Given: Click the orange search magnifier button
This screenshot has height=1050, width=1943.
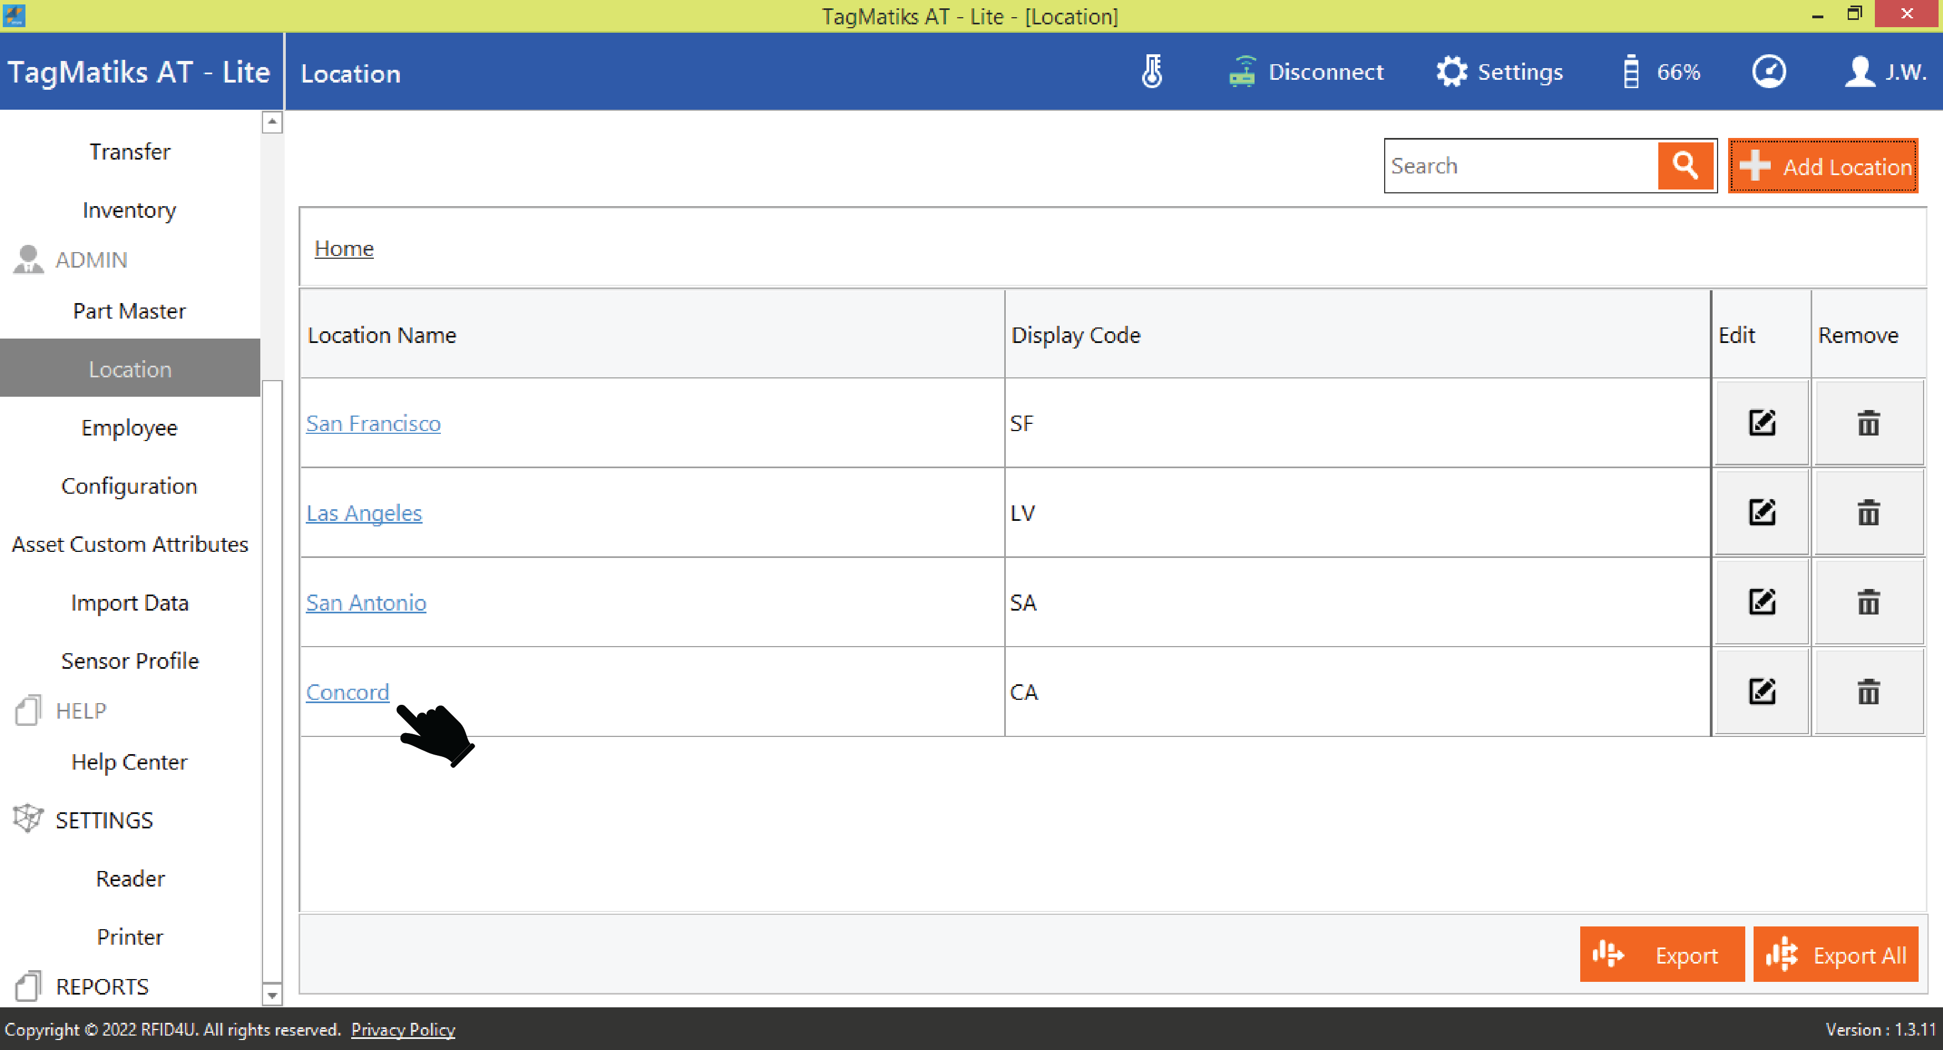Looking at the screenshot, I should [1685, 165].
